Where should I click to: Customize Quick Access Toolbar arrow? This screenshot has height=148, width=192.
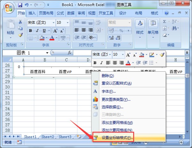pos(48,5)
